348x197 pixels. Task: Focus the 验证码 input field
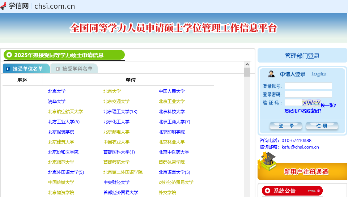(x=293, y=103)
